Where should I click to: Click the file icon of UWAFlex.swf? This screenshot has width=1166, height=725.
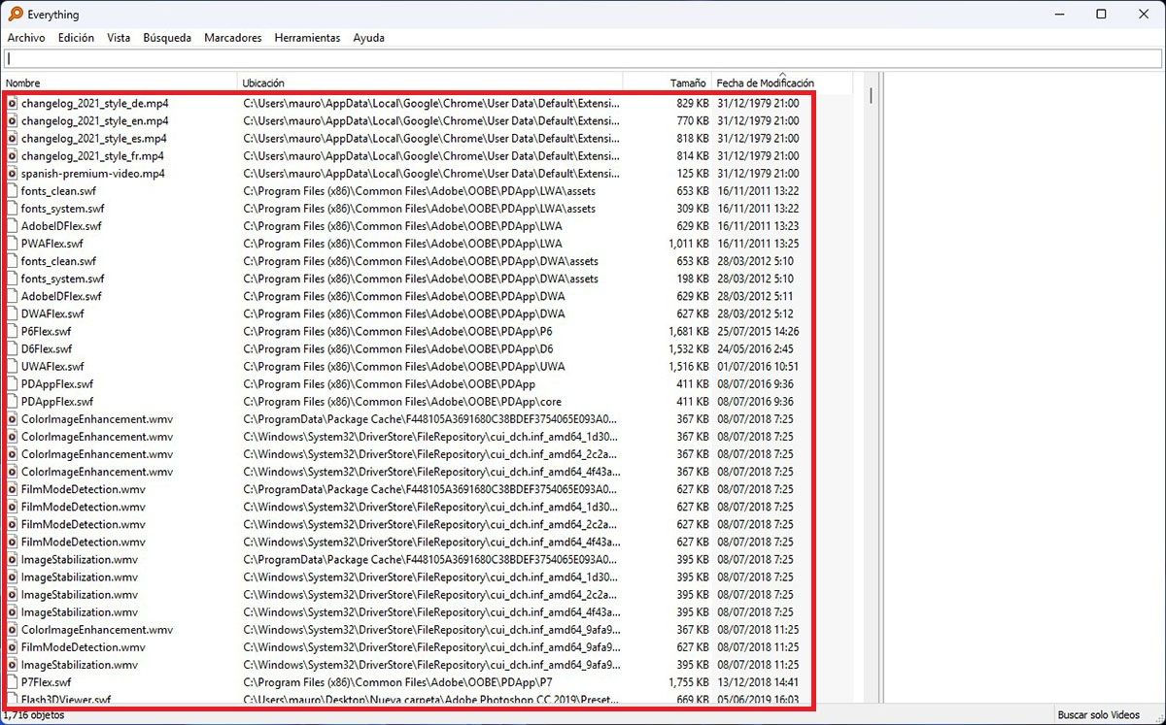click(13, 366)
